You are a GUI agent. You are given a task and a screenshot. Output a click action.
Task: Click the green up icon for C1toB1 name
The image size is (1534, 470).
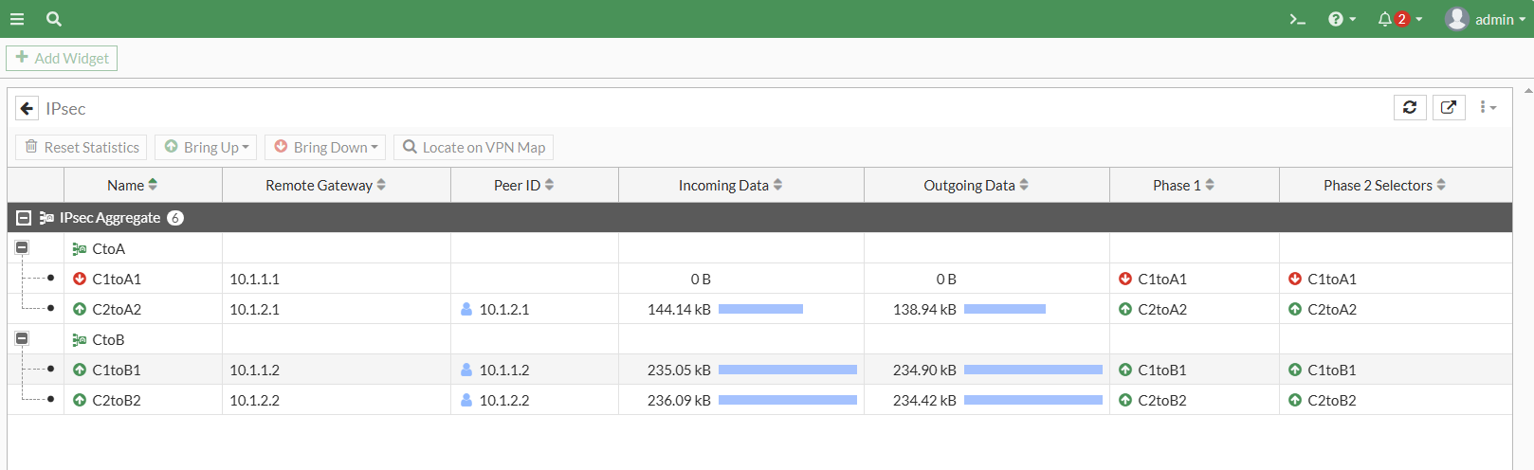80,370
